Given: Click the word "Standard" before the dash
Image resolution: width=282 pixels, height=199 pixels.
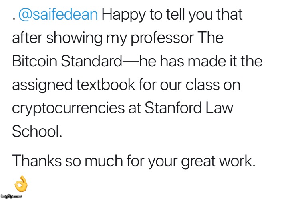Looking at the screenshot, I should coord(91,61).
